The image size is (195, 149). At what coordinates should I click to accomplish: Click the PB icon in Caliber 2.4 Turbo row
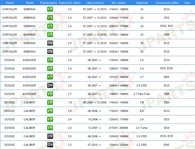pos(50,128)
